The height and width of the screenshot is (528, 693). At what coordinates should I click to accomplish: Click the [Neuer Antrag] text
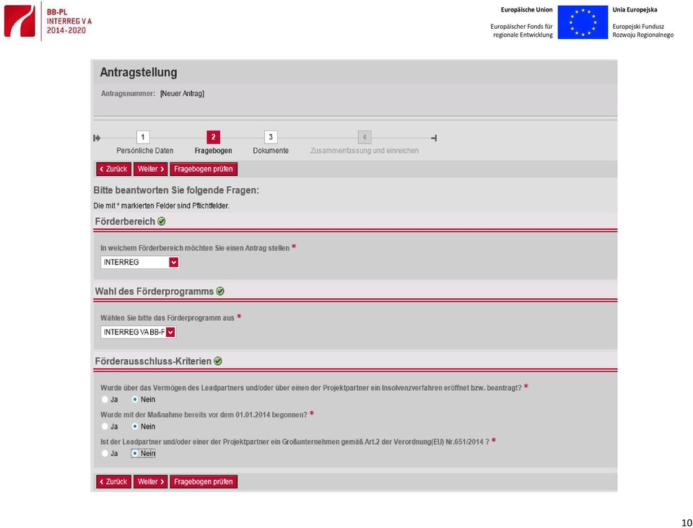pos(182,94)
